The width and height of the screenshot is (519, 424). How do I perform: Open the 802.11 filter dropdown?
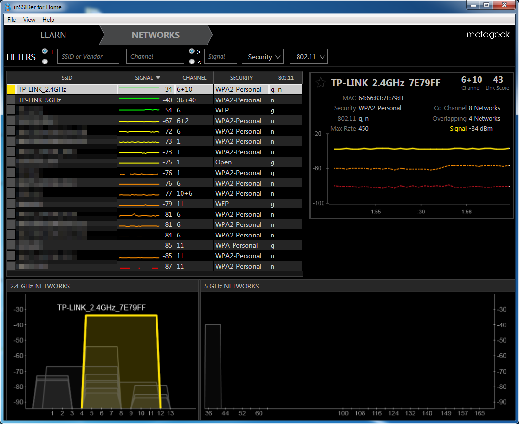[309, 57]
